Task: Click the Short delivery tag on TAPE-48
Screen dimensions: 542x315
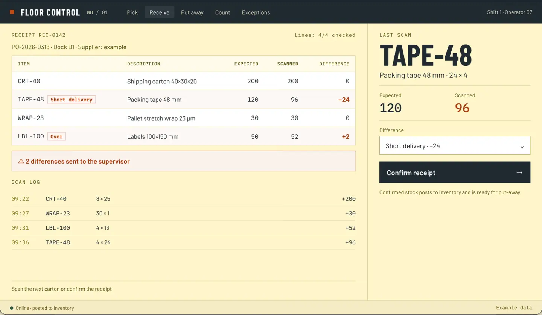Action: click(72, 100)
